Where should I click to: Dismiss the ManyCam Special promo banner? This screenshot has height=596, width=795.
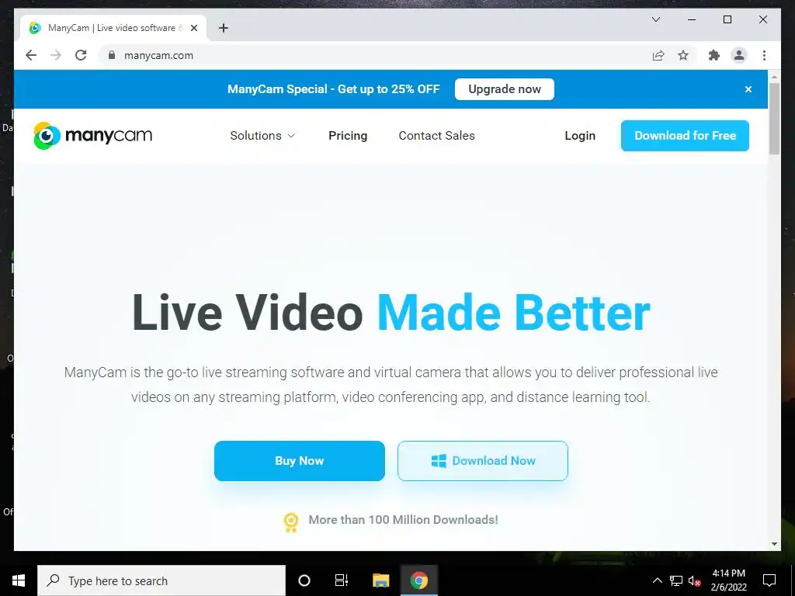click(748, 89)
